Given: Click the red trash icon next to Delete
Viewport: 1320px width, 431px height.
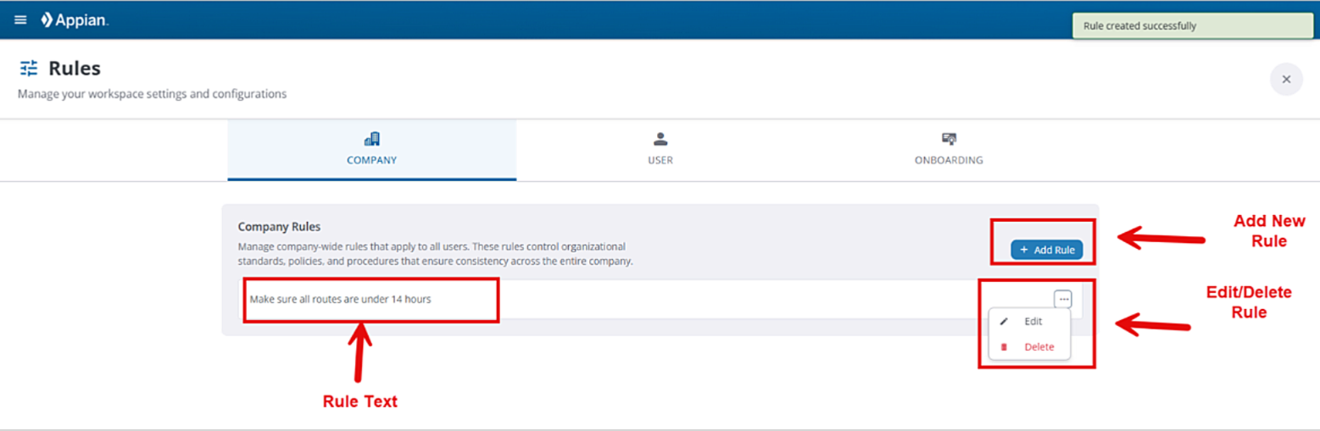Looking at the screenshot, I should (1005, 347).
